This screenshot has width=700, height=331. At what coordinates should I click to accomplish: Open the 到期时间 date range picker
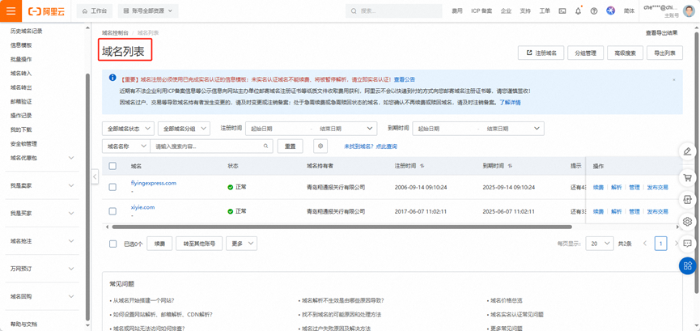pyautogui.click(x=478, y=128)
